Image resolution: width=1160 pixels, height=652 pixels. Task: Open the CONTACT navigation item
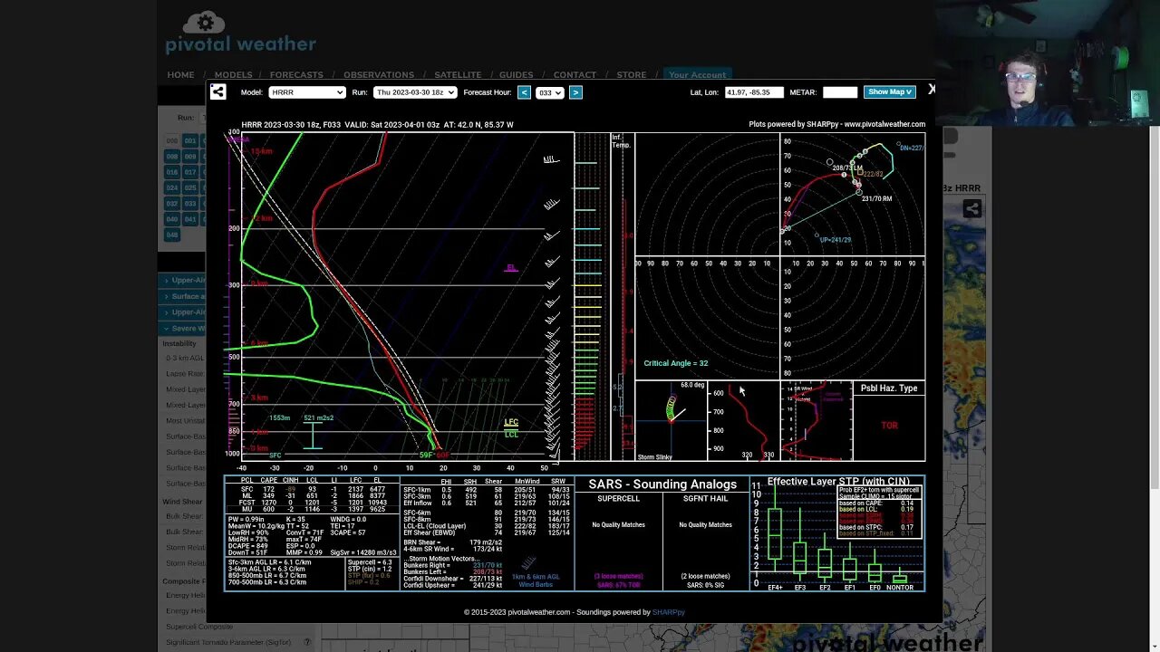pyautogui.click(x=575, y=75)
